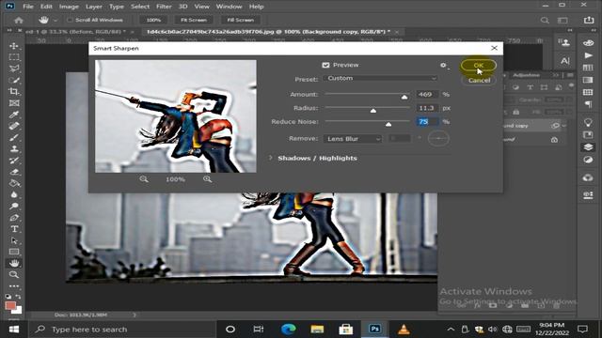The height and width of the screenshot is (338, 602).
Task: Select the Rectangle shape tool
Action: coord(14,252)
